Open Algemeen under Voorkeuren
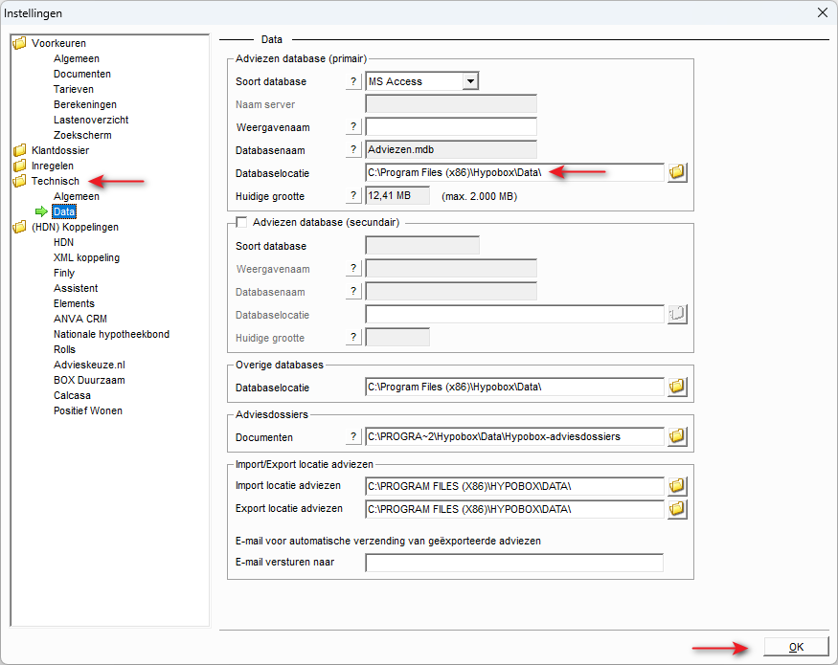Viewport: 838px width, 665px height. (x=77, y=58)
